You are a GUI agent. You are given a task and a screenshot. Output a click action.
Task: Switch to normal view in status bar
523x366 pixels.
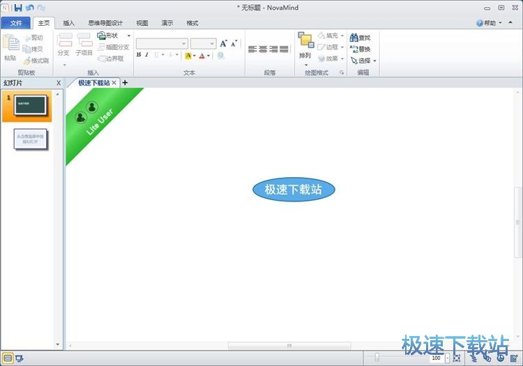pyautogui.click(x=8, y=358)
